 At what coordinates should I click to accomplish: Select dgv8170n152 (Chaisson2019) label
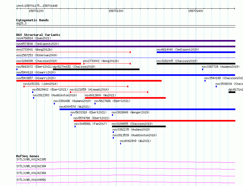click(74, 67)
